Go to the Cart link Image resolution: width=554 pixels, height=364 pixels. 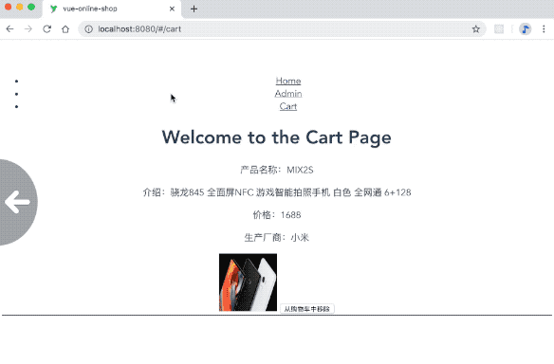tap(288, 106)
